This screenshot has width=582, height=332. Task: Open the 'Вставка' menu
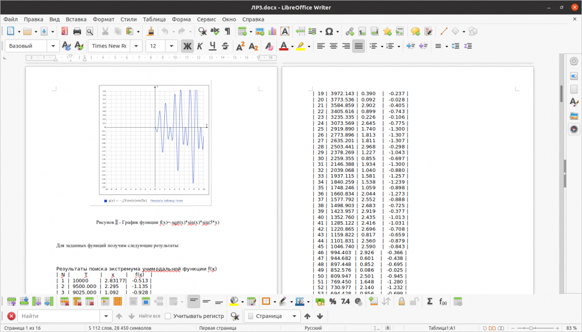pyautogui.click(x=76, y=19)
